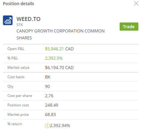Click the Cost basis value BK
The image size is (142, 130).
coord(48,77)
